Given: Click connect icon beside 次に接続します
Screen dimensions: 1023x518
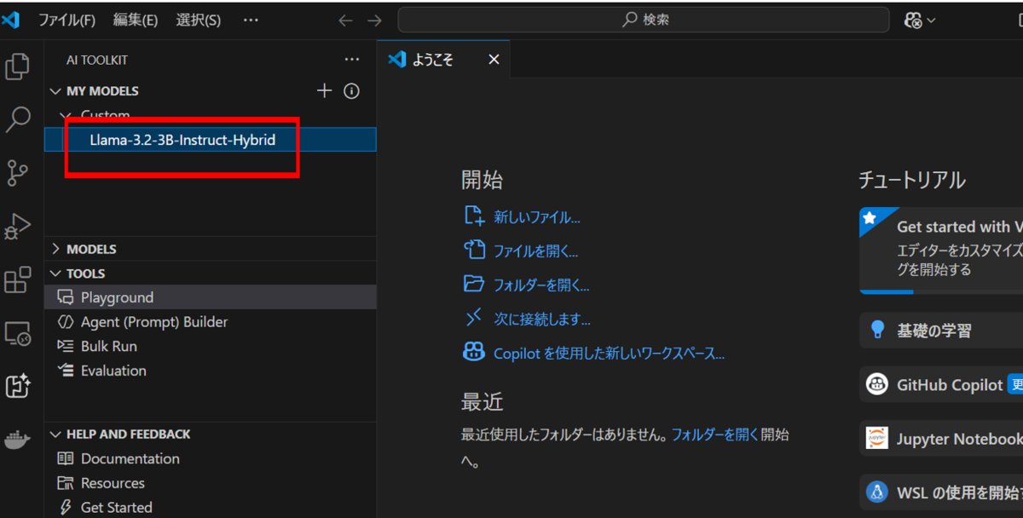Looking at the screenshot, I should (x=474, y=319).
